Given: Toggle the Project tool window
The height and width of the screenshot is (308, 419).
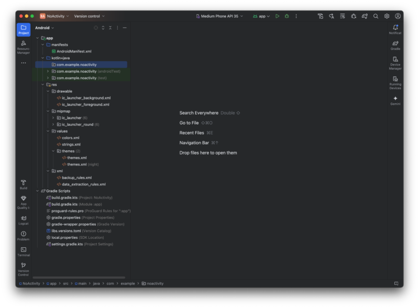Looking at the screenshot, I should click(x=24, y=29).
